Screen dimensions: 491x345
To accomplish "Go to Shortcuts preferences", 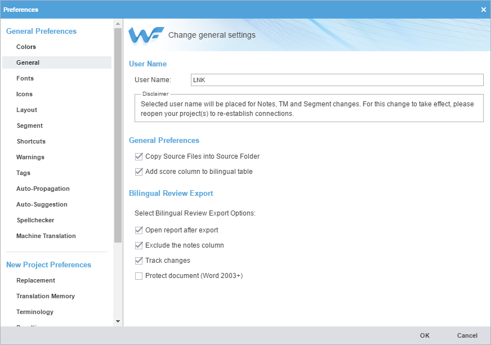I will coord(31,141).
